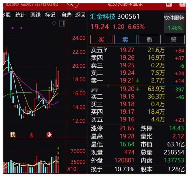Click the 市值 value 63.1亿
Screen dimensions: 189x177
point(176,144)
